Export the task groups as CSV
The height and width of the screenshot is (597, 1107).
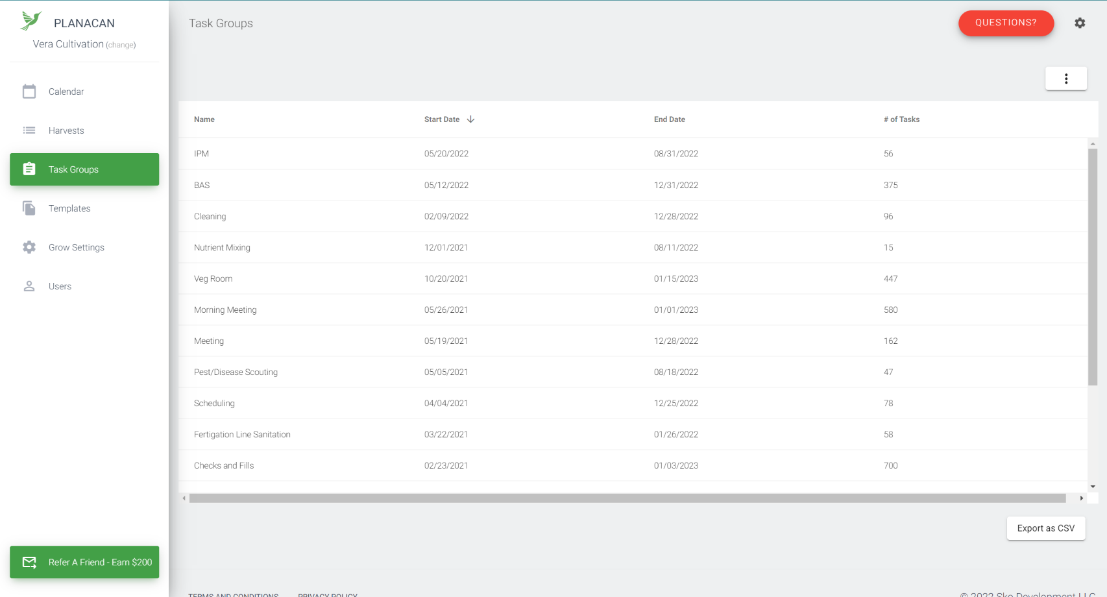pos(1045,528)
